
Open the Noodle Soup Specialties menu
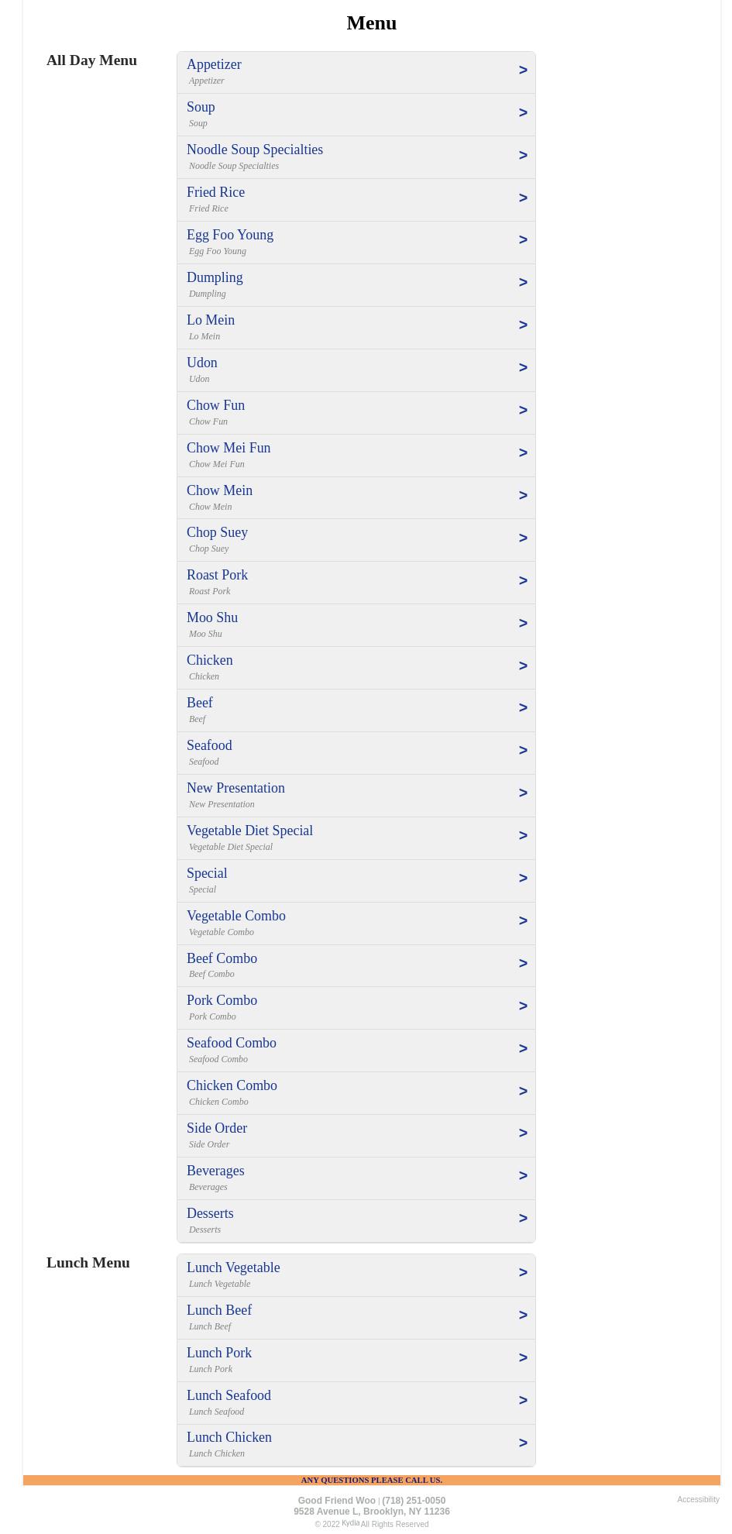point(255,150)
